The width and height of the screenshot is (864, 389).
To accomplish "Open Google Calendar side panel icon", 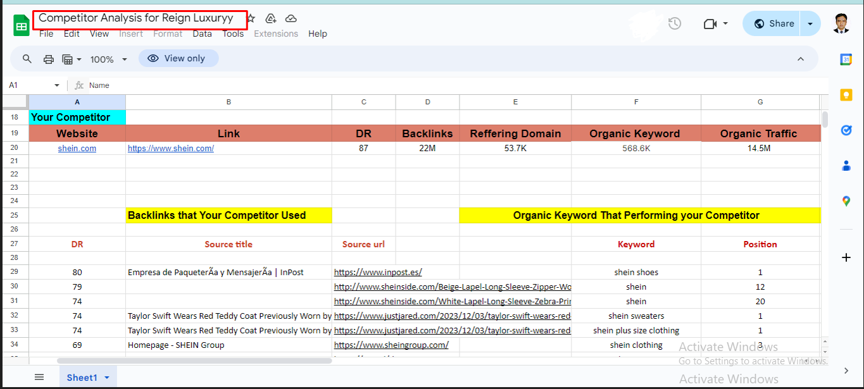I will (x=846, y=59).
